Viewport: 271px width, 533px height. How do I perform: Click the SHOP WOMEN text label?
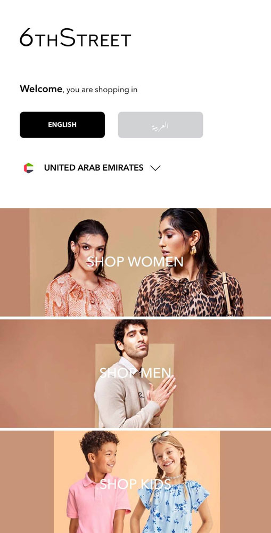click(x=135, y=262)
